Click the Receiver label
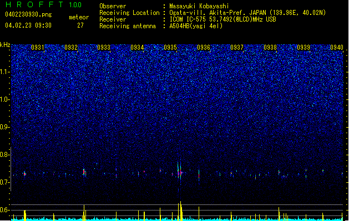Image resolution: width=349 pixels, height=221 pixels. click(x=113, y=19)
